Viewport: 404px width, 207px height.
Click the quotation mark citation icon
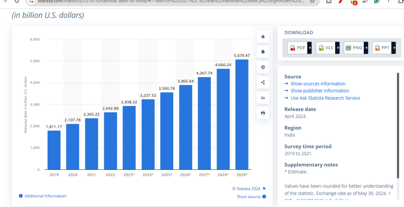263,98
